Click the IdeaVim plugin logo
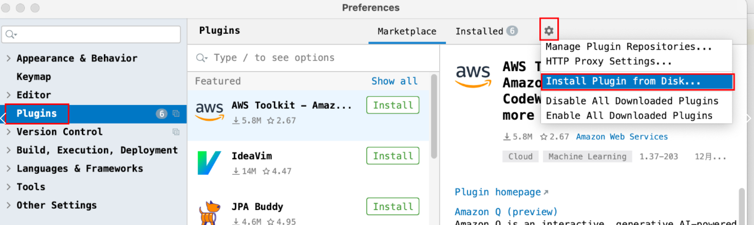Screen dimensions: 754x225 (x=210, y=163)
